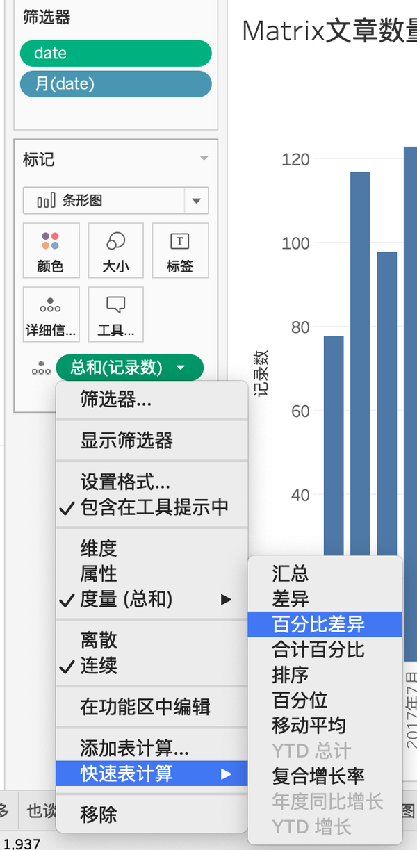417x850 pixels.
Task: Open the 标签 label marks card
Action: [x=180, y=250]
